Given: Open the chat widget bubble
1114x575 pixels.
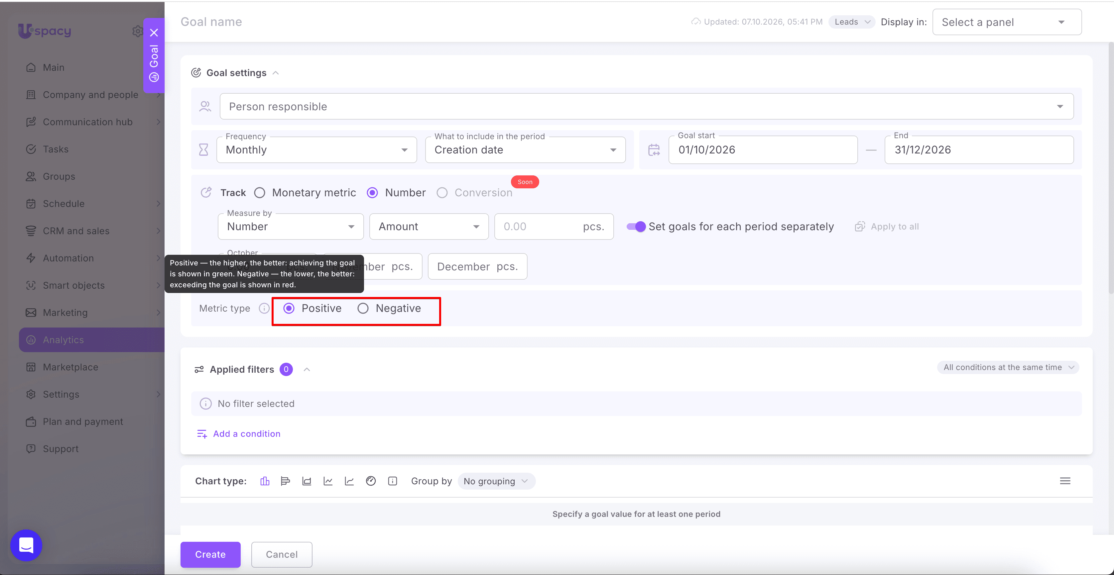Looking at the screenshot, I should point(26,545).
